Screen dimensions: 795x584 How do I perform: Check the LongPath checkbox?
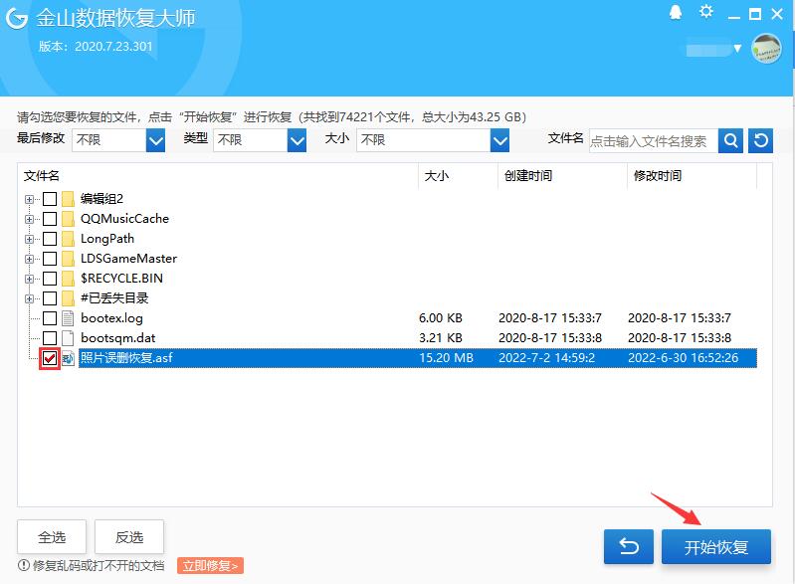pyautogui.click(x=50, y=238)
